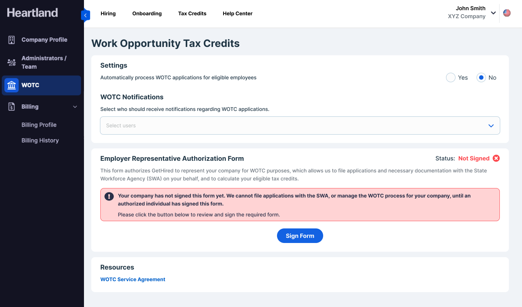Click the red Not Signed status icon
522x307 pixels.
point(496,158)
